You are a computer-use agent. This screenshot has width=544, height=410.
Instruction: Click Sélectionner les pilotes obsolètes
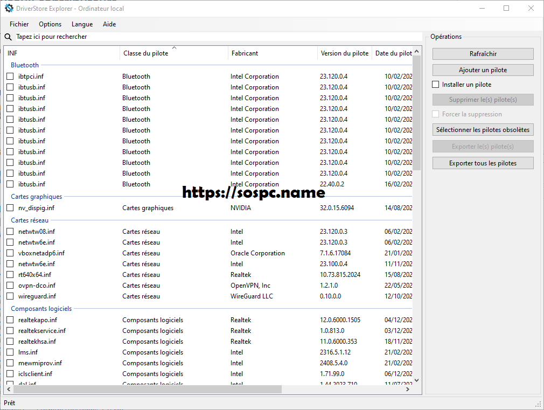pyautogui.click(x=483, y=130)
